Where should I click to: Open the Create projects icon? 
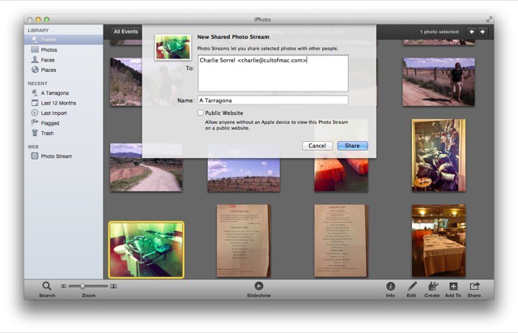432,286
